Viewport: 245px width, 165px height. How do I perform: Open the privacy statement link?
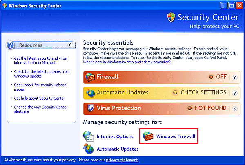(x=122, y=160)
